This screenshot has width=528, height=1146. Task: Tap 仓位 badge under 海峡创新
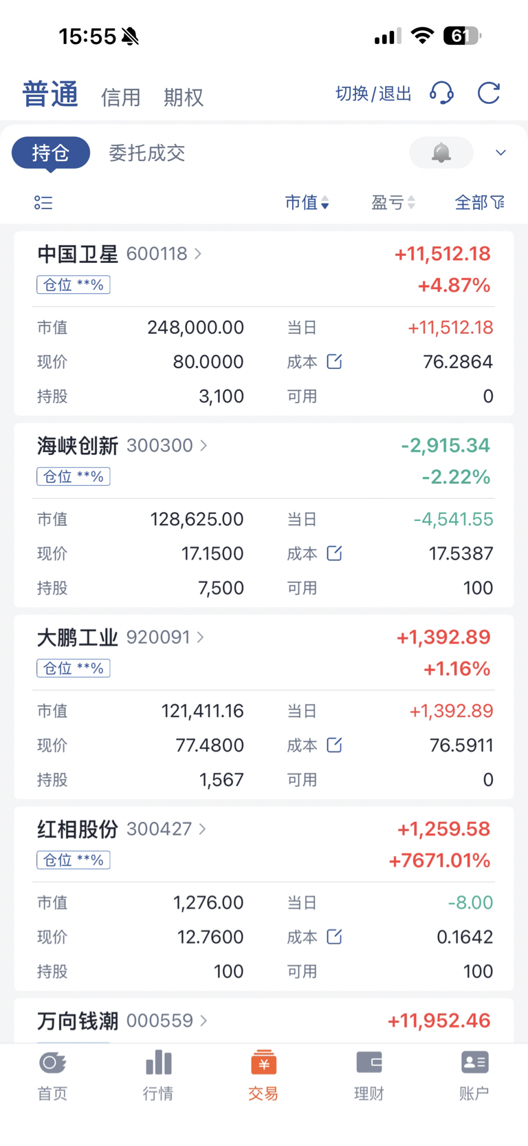point(74,476)
